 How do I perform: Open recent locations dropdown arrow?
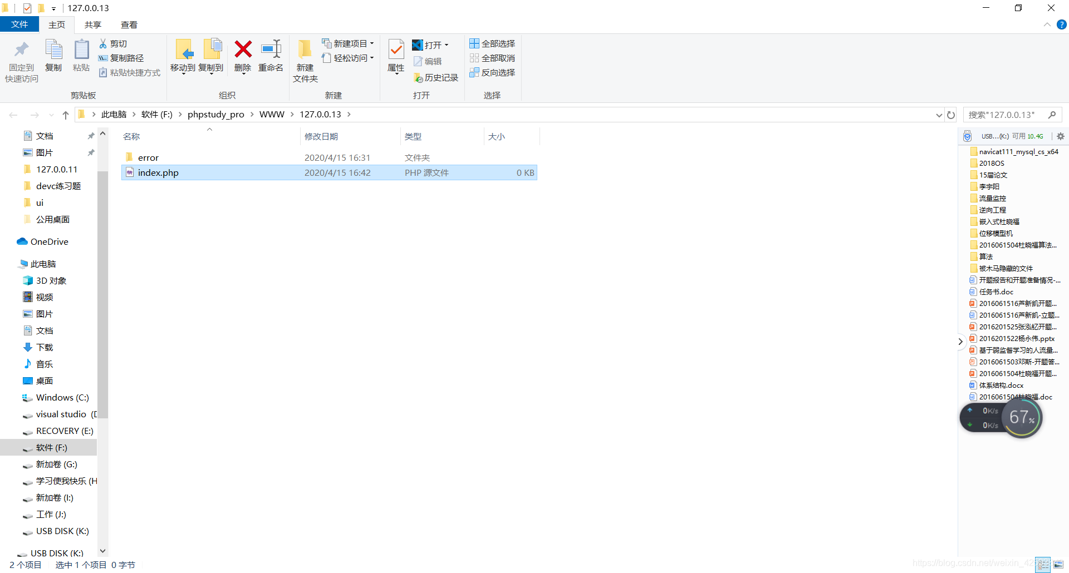(51, 115)
